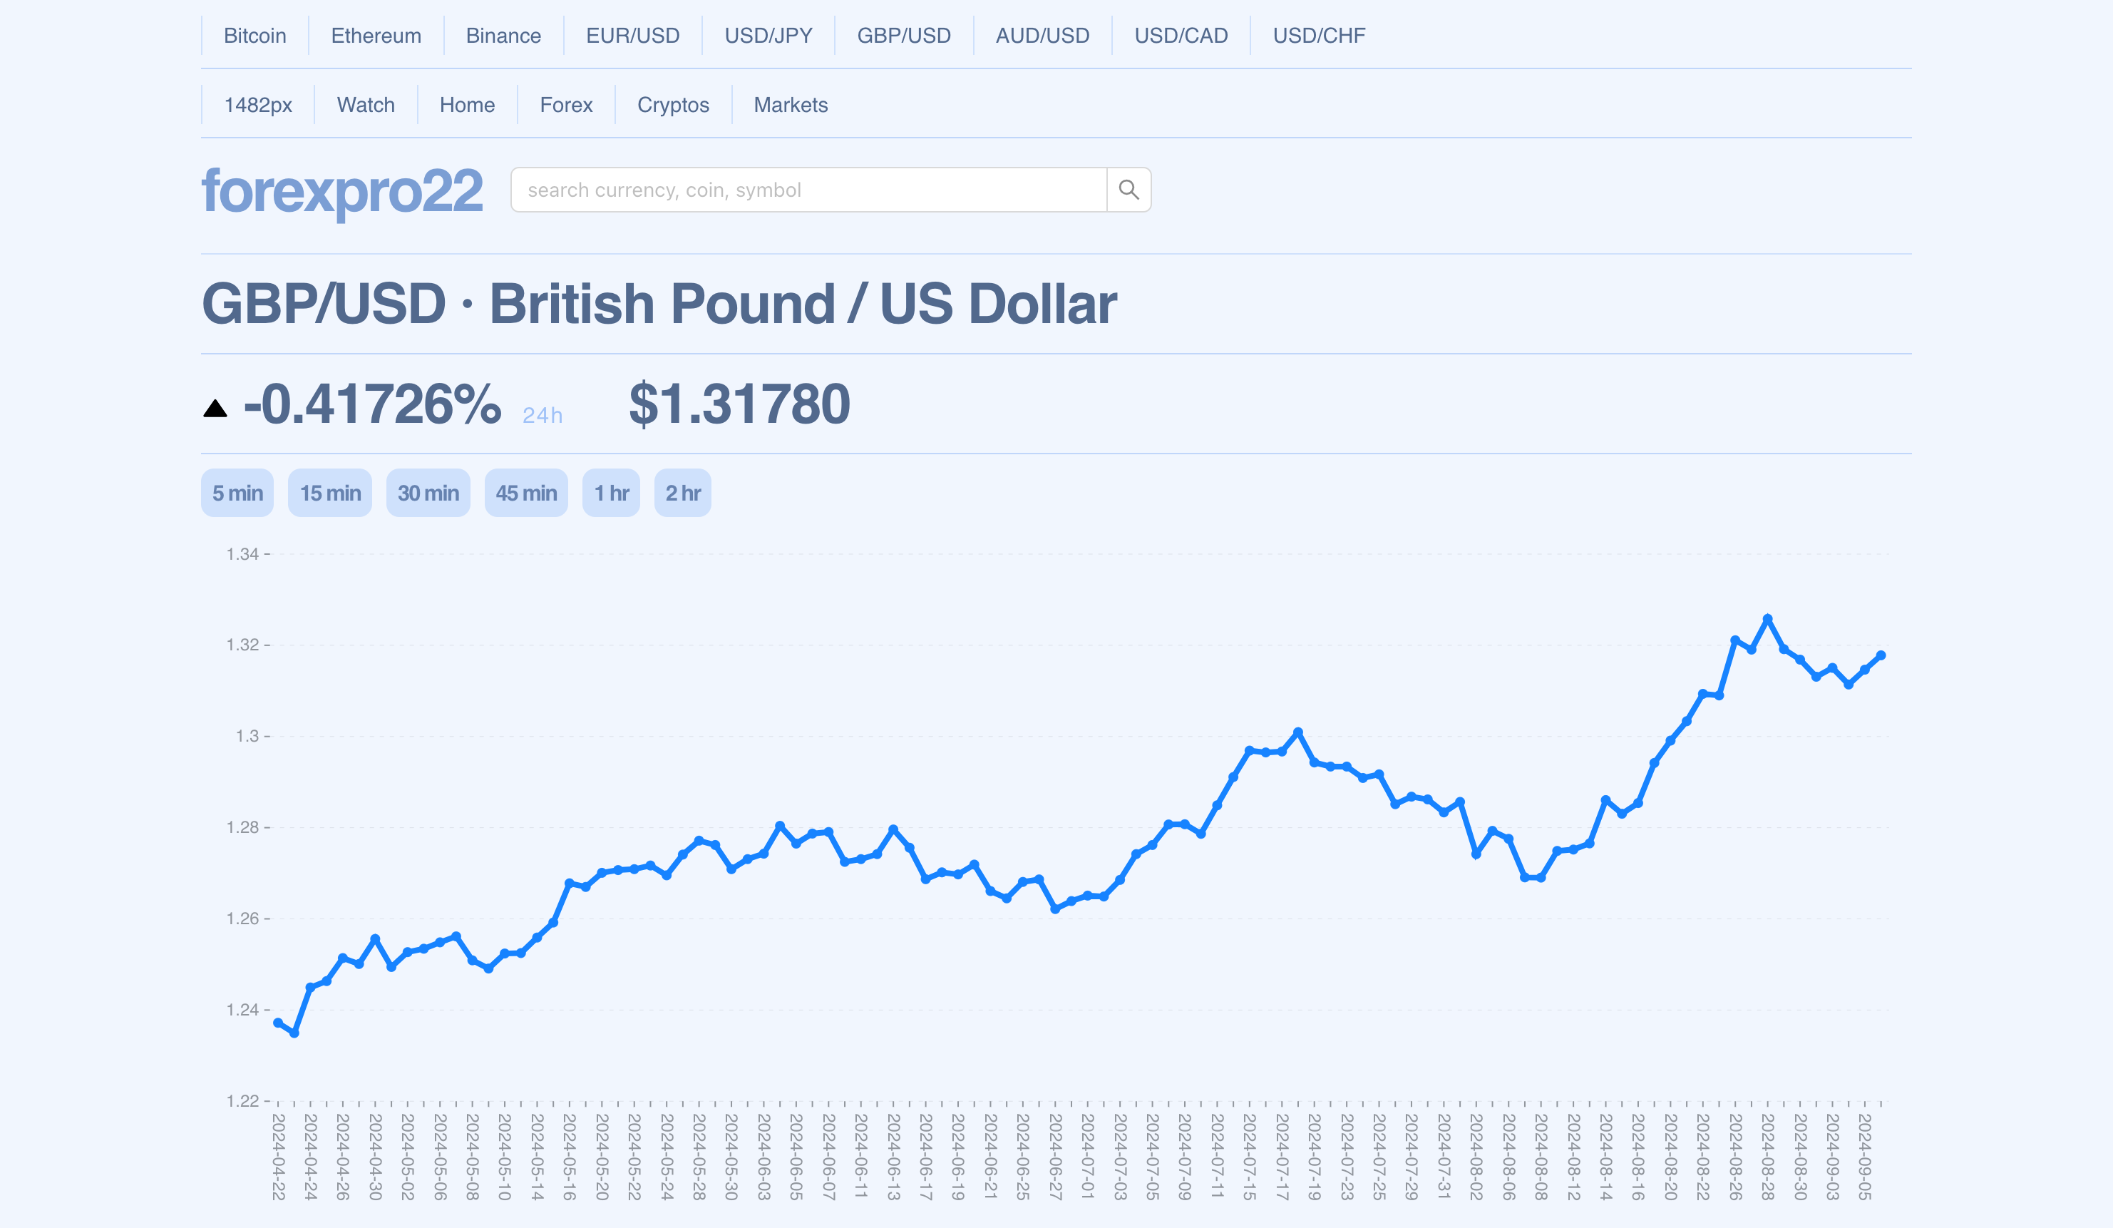Go to the Ethereum page

(x=376, y=35)
